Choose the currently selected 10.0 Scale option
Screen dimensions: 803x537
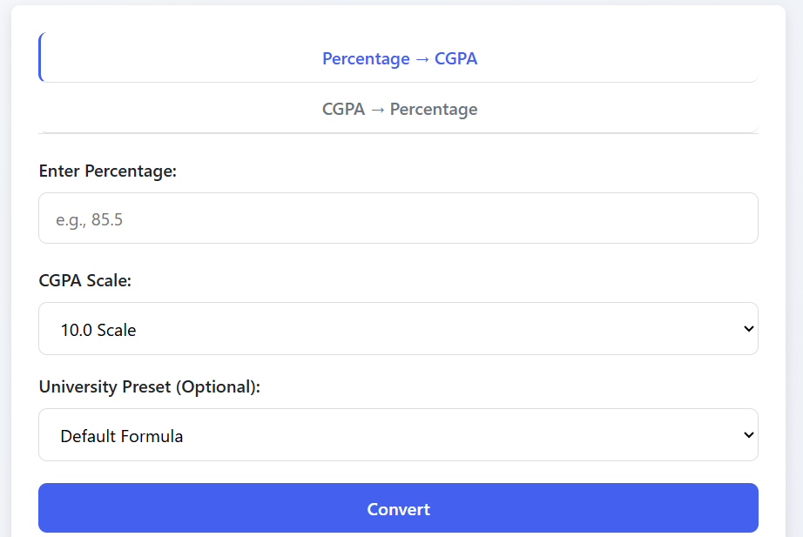tap(399, 328)
